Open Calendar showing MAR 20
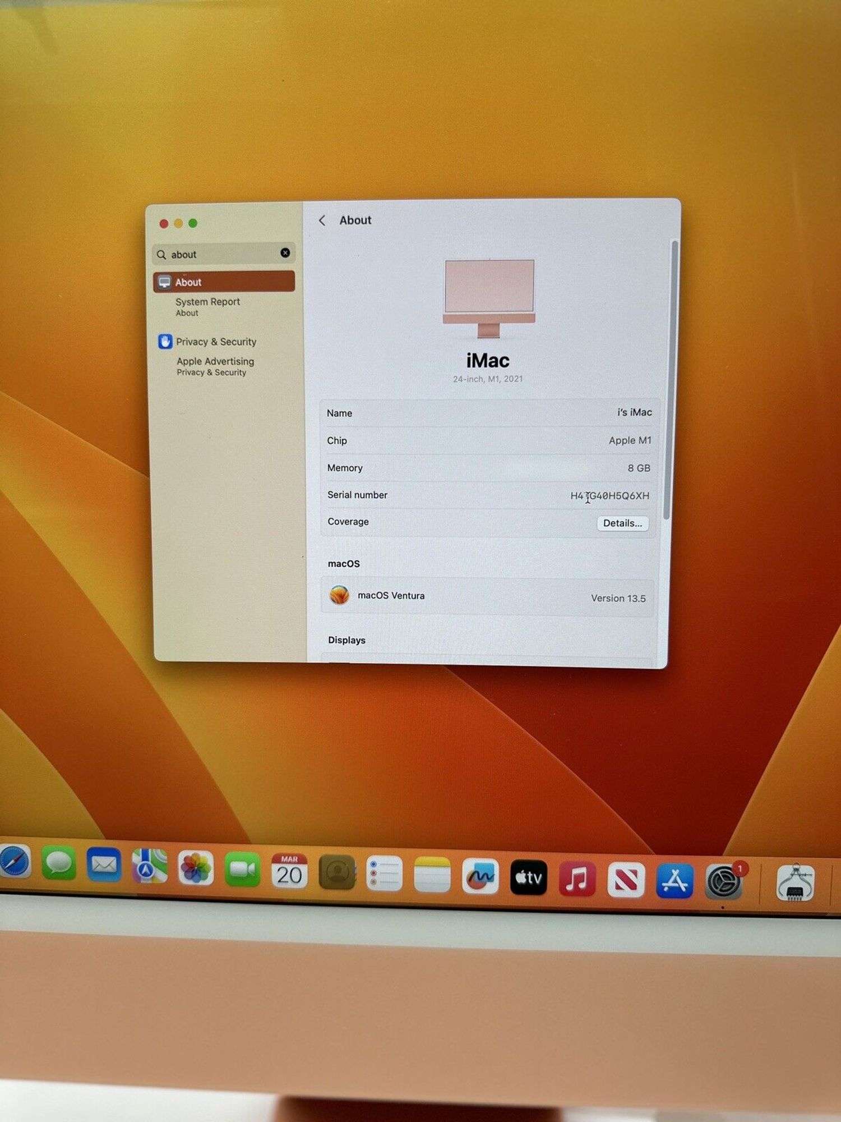 pyautogui.click(x=289, y=871)
